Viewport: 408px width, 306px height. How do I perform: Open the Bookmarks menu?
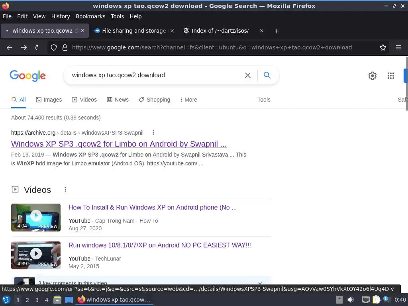tap(90, 16)
